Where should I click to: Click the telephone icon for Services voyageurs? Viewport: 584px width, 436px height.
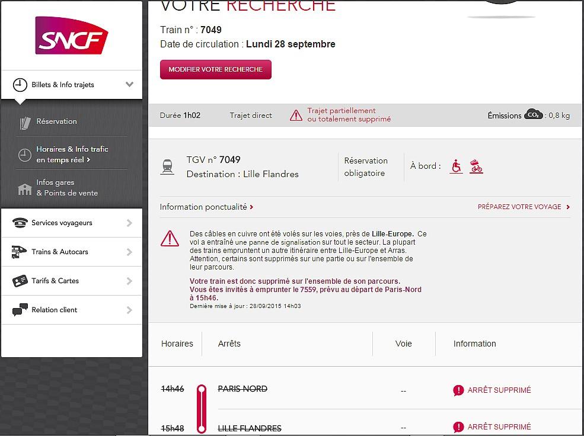tap(20, 223)
